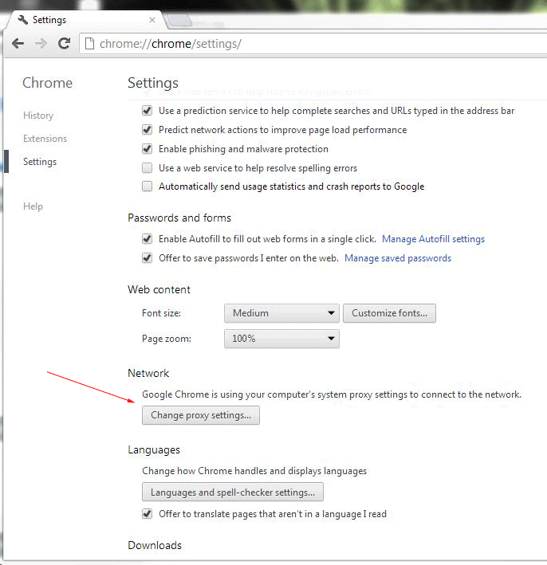Viewport: 547px width, 565px height.
Task: Click the system proxy settings description text
Action: coord(332,394)
